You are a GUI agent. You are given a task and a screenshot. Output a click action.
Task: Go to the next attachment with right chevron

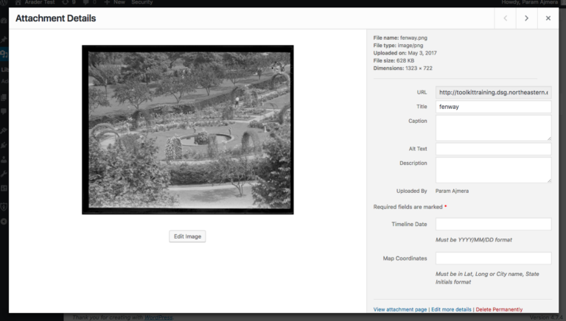pyautogui.click(x=526, y=18)
